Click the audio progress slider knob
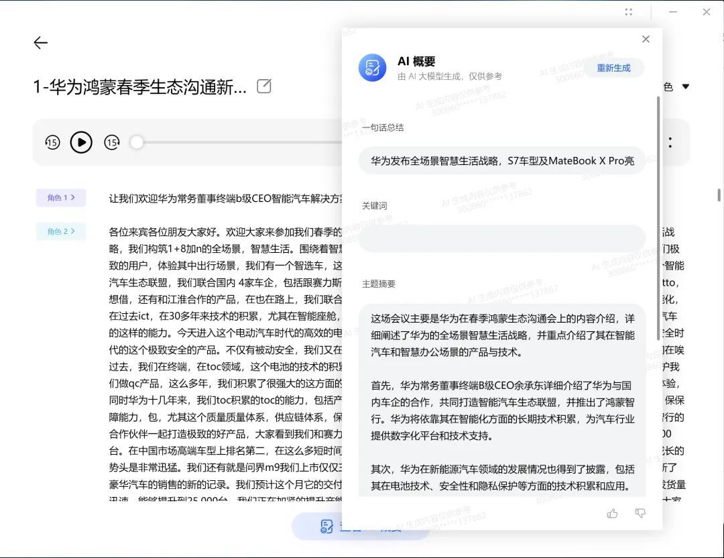724x558 pixels. (137, 142)
